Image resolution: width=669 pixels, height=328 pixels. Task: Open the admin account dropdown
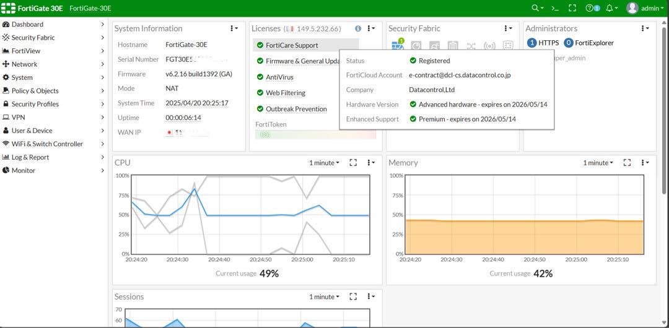653,8
